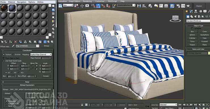The height and width of the screenshot is (109, 210).
Task: Toggle the U Tile checkbox
Action: coord(37,66)
